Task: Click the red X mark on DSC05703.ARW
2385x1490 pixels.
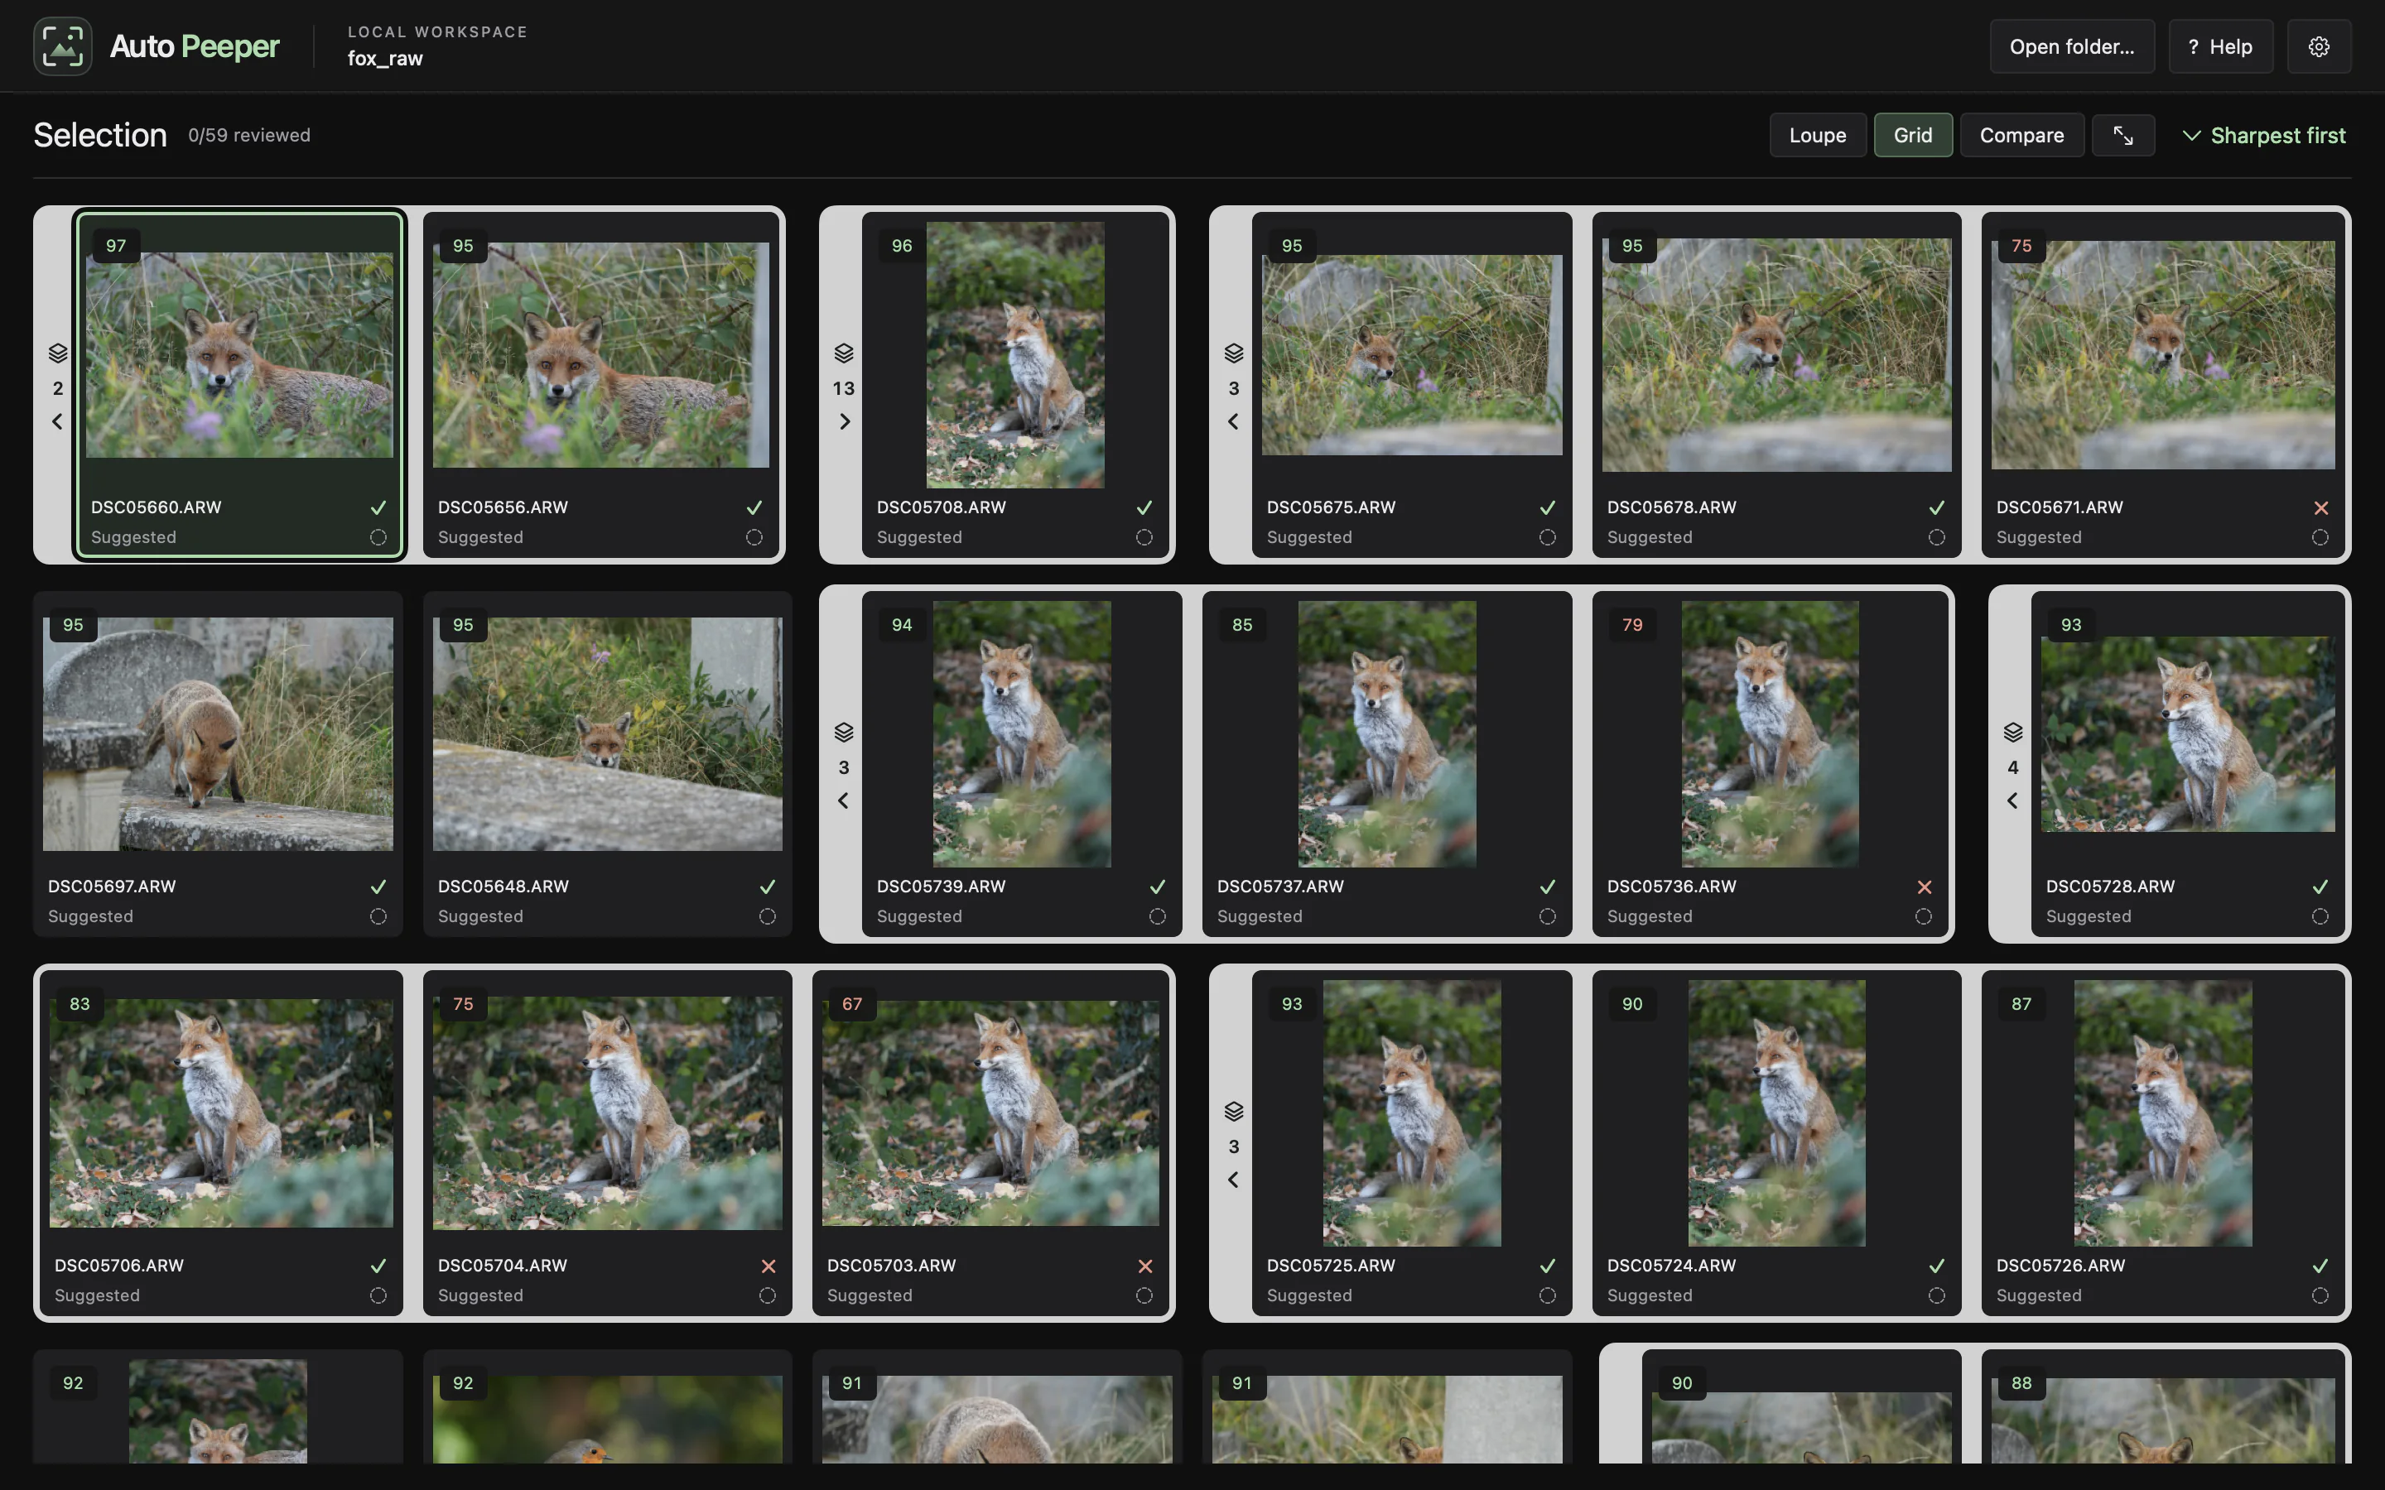Action: (x=1144, y=1266)
